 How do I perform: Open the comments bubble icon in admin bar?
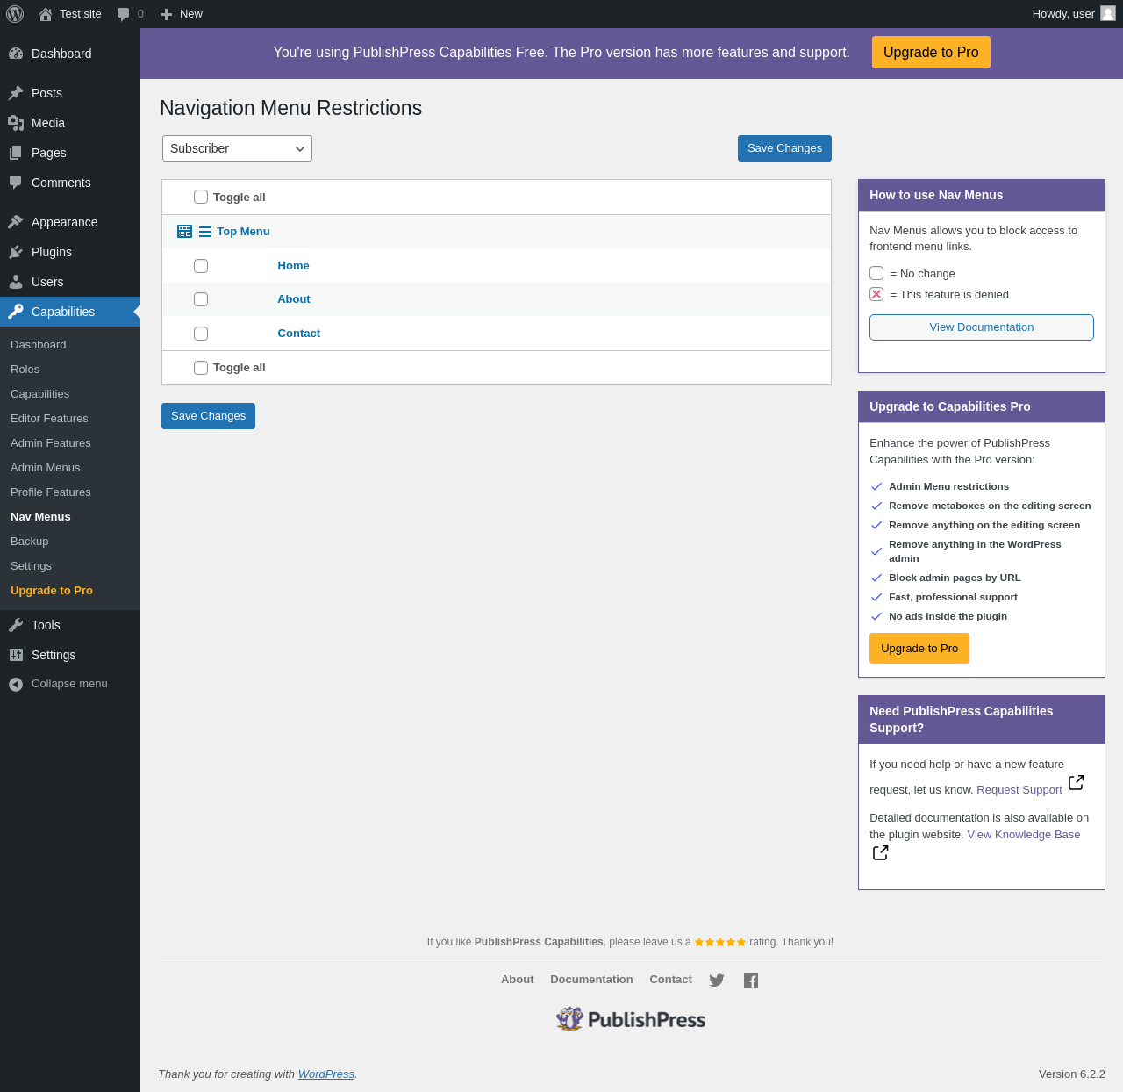(x=124, y=14)
